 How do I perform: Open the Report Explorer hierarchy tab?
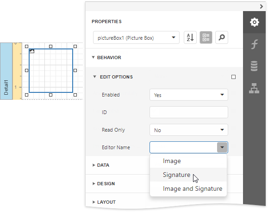pyautogui.click(x=254, y=88)
